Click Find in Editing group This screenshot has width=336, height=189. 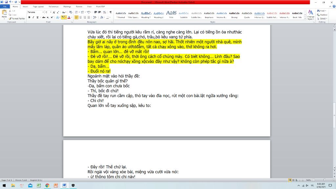pos(321,11)
